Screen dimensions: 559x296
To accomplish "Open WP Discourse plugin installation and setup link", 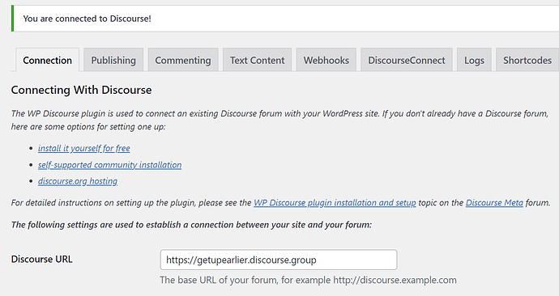I will click(335, 202).
